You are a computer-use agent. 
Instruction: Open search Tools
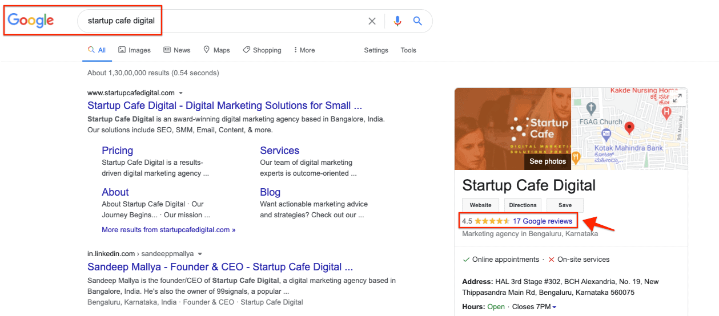pos(408,50)
